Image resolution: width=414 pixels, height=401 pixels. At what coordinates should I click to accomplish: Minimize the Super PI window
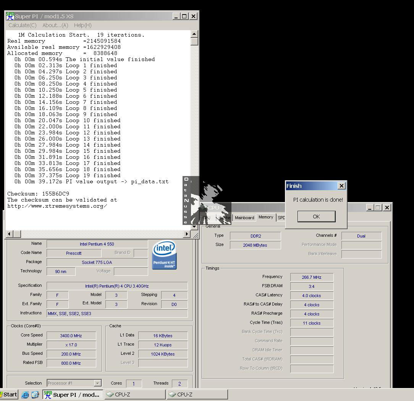[x=176, y=16]
